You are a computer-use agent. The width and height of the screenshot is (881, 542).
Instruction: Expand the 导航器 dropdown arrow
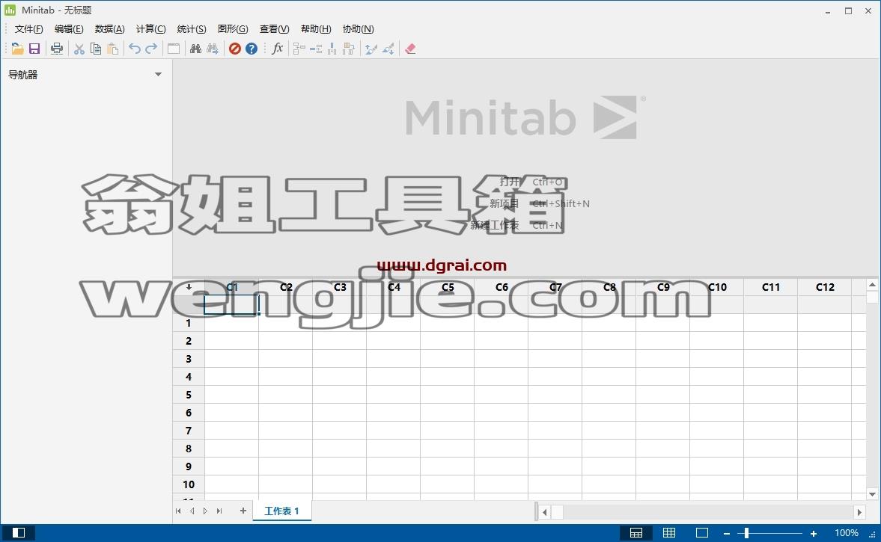point(159,75)
